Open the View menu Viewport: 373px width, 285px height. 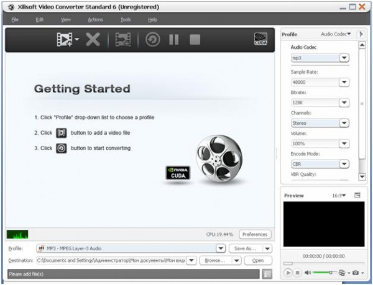(x=66, y=20)
